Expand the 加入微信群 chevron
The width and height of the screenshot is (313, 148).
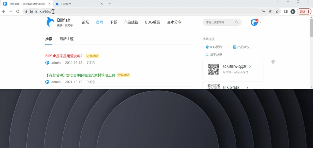click(247, 88)
